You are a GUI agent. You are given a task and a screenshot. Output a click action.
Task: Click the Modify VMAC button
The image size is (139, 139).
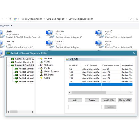[x=125, y=100]
